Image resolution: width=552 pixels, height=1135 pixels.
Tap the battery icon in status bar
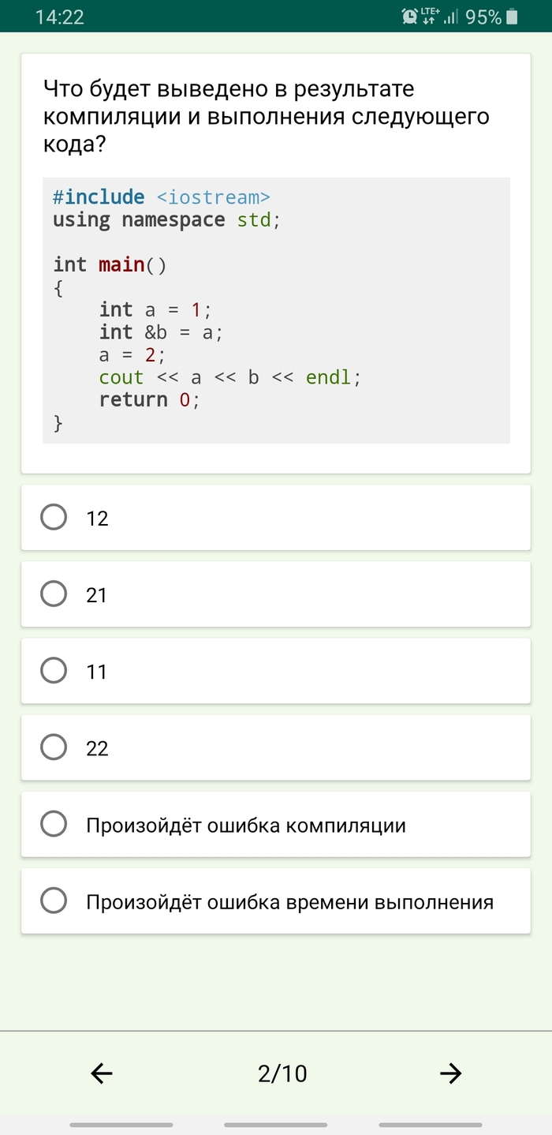click(513, 17)
